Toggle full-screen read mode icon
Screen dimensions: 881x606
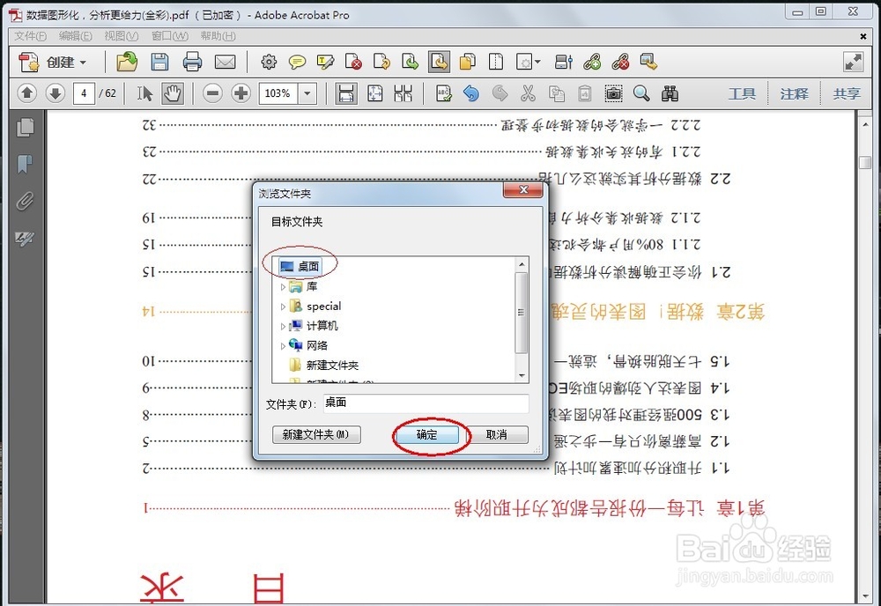[853, 62]
